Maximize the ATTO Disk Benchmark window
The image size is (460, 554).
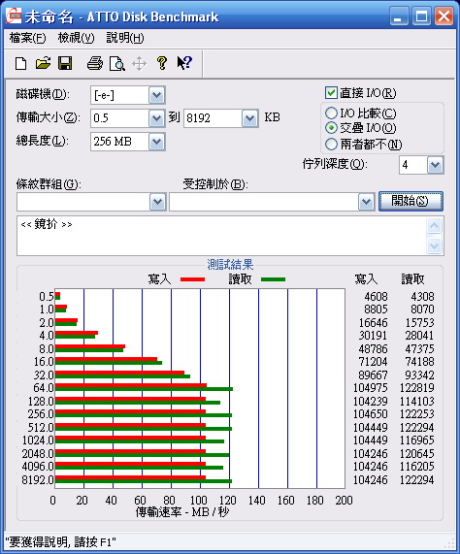tap(421, 16)
